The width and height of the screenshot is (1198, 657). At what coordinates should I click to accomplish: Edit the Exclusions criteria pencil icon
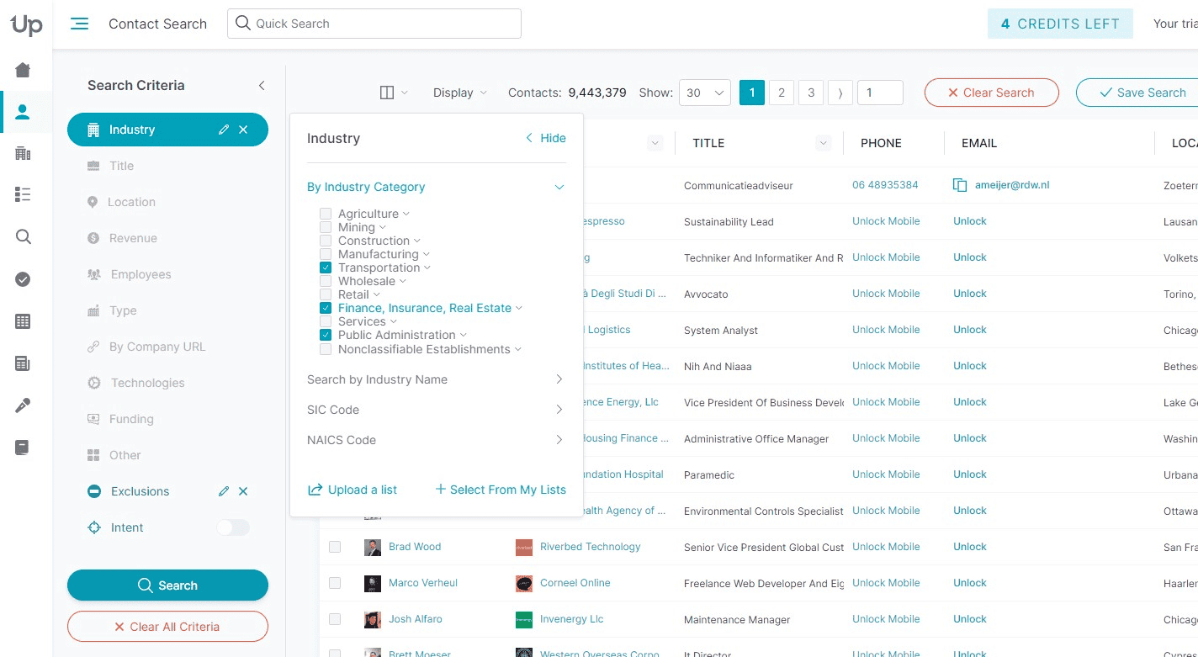tap(223, 491)
